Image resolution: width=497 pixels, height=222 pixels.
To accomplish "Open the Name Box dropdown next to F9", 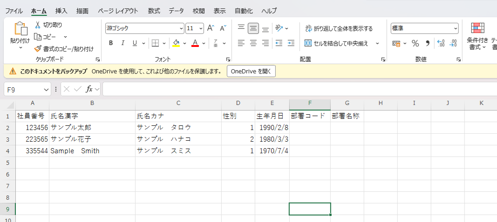I will click(x=46, y=89).
